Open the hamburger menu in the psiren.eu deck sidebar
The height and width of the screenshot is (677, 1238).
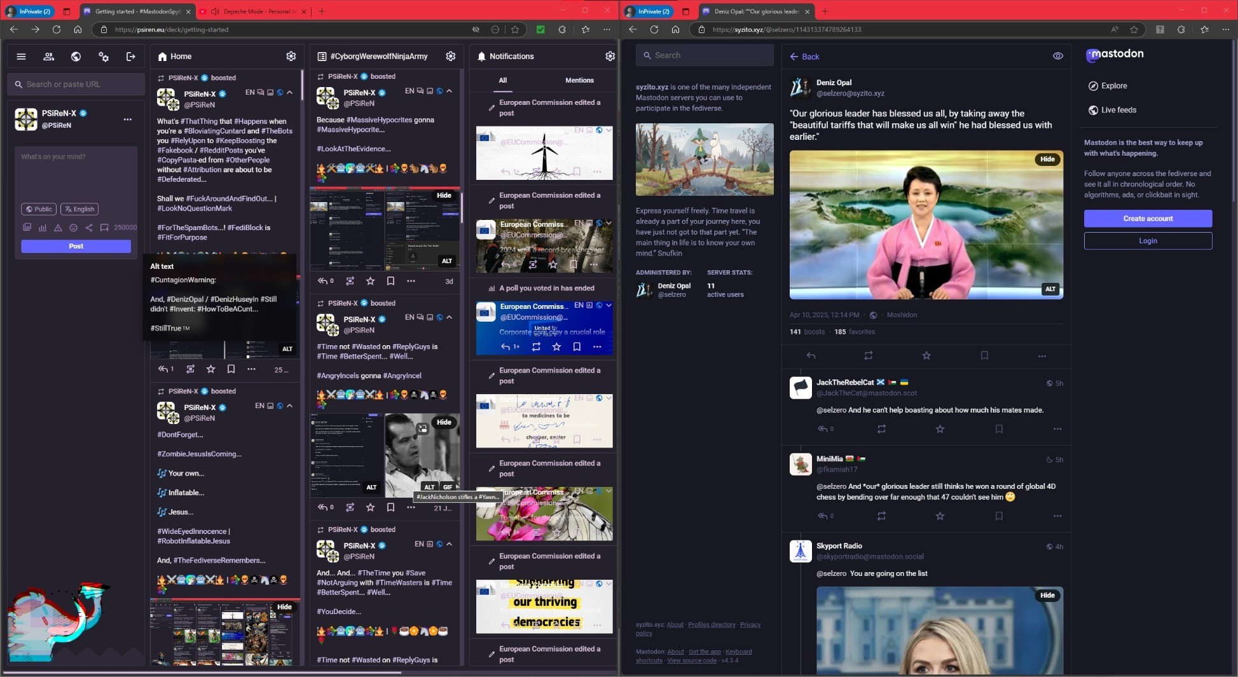[x=21, y=57]
